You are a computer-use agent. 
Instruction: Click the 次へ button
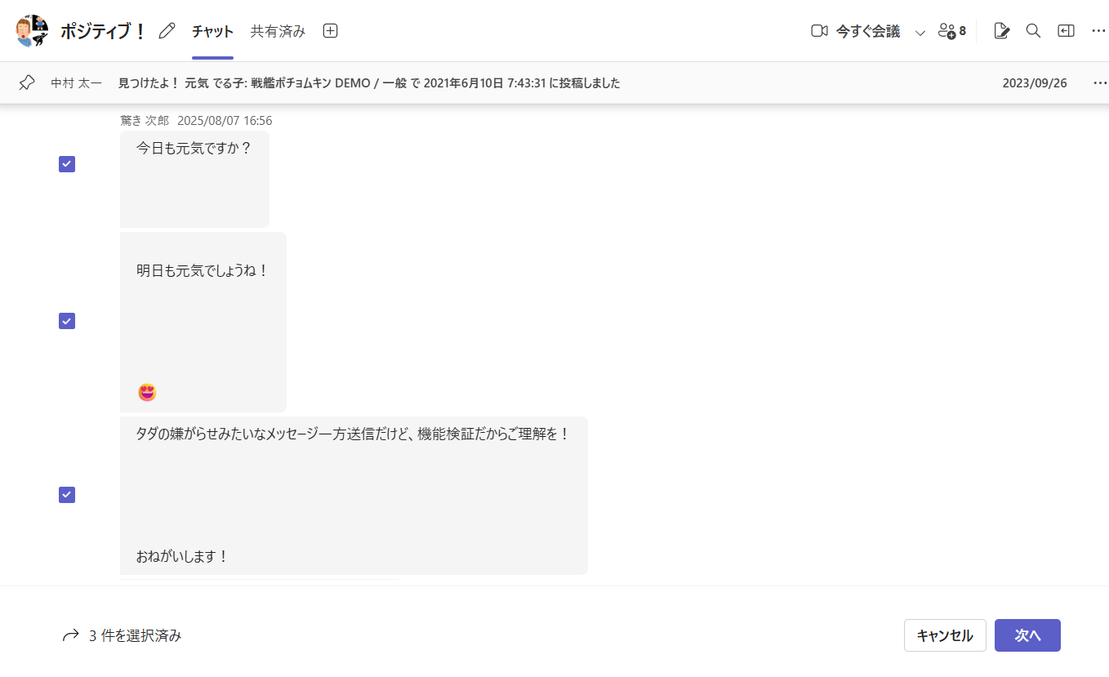coord(1027,635)
